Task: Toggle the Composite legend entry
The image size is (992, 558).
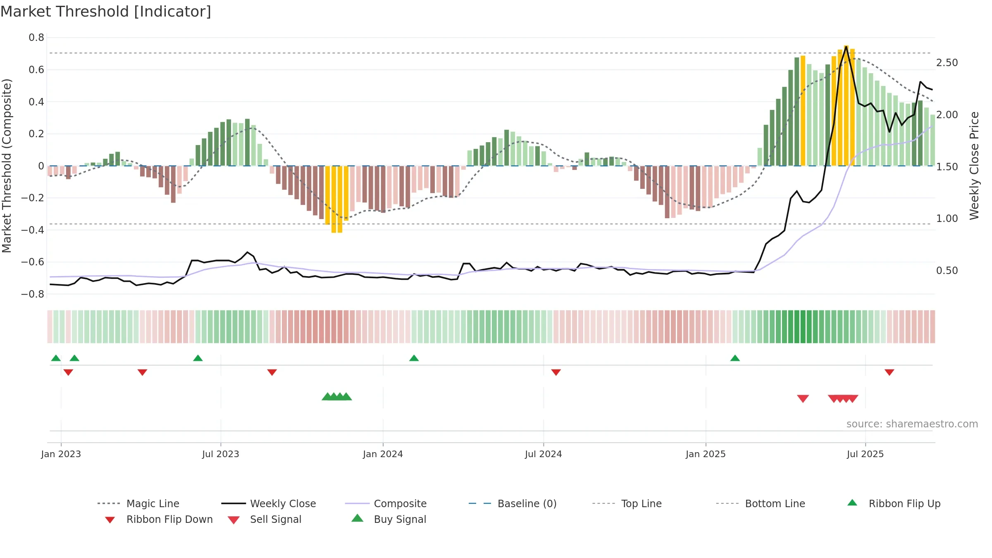Action: (x=386, y=503)
